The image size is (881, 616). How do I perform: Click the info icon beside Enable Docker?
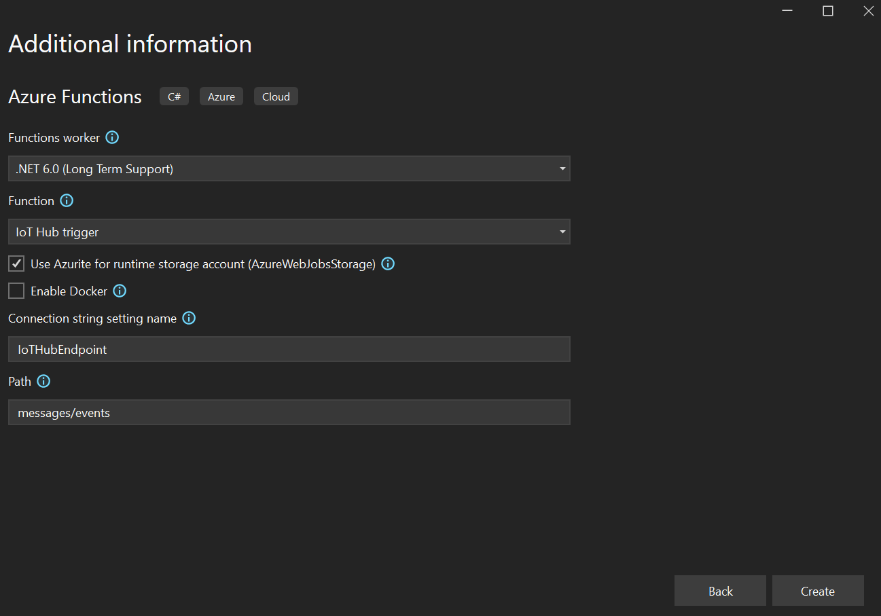(120, 291)
